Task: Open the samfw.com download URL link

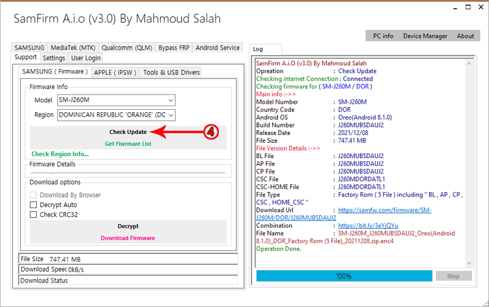Action: tap(384, 210)
